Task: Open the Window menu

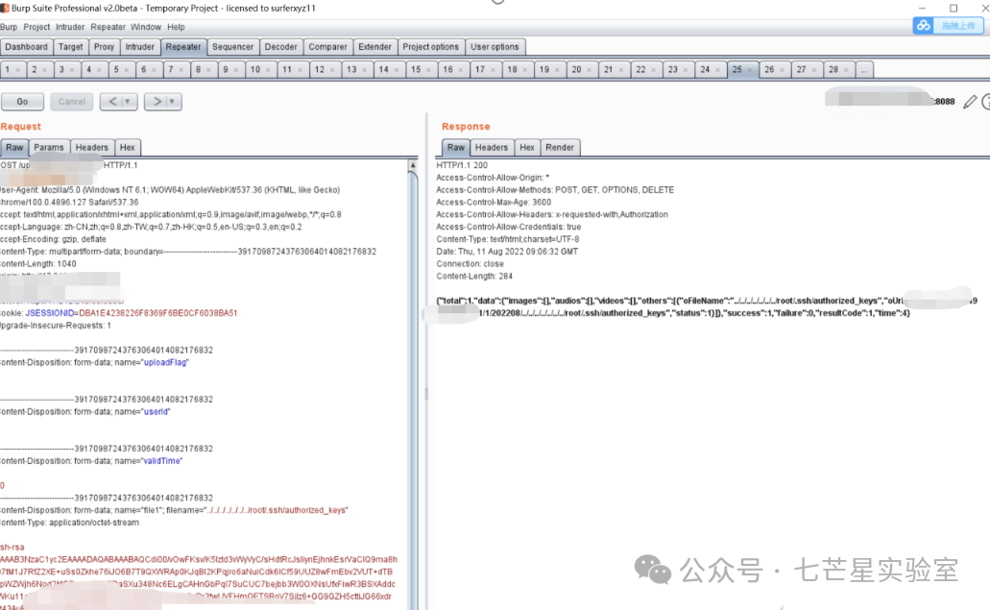Action: (x=146, y=27)
